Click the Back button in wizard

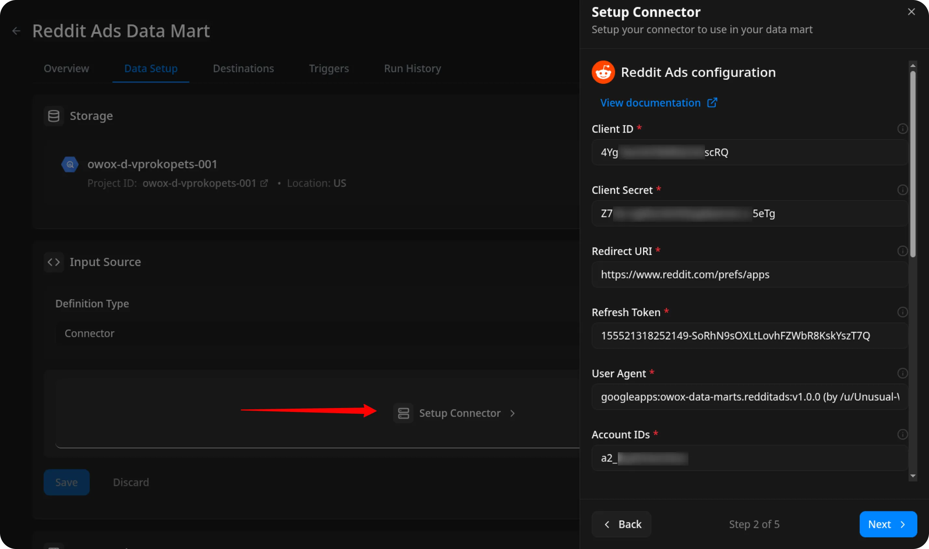tap(621, 524)
